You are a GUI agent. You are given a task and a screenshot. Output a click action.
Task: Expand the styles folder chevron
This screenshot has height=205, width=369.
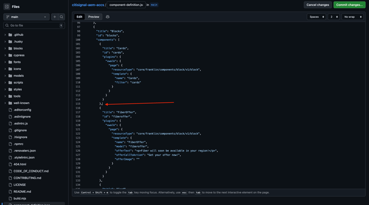tap(5, 89)
